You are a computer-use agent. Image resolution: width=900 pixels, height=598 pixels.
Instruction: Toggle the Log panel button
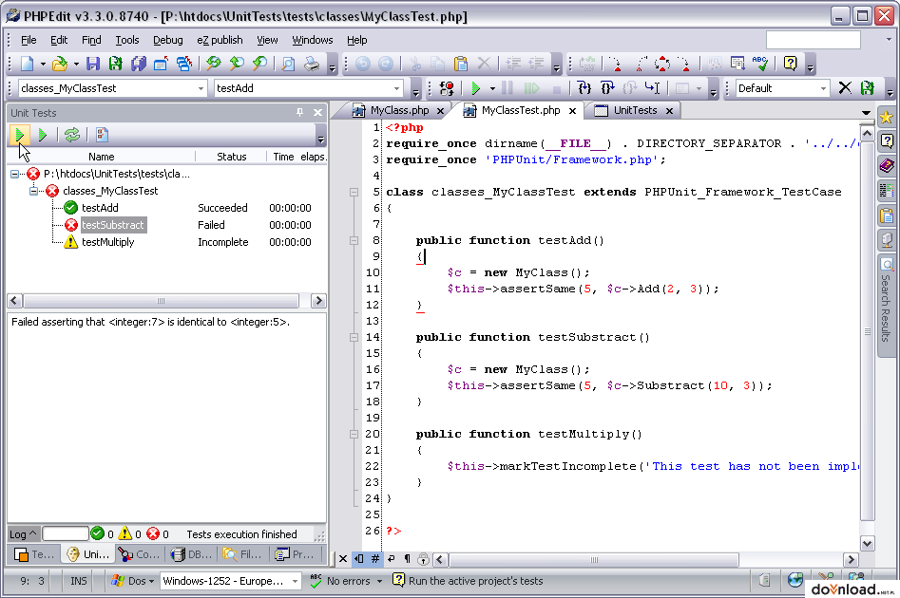[23, 534]
